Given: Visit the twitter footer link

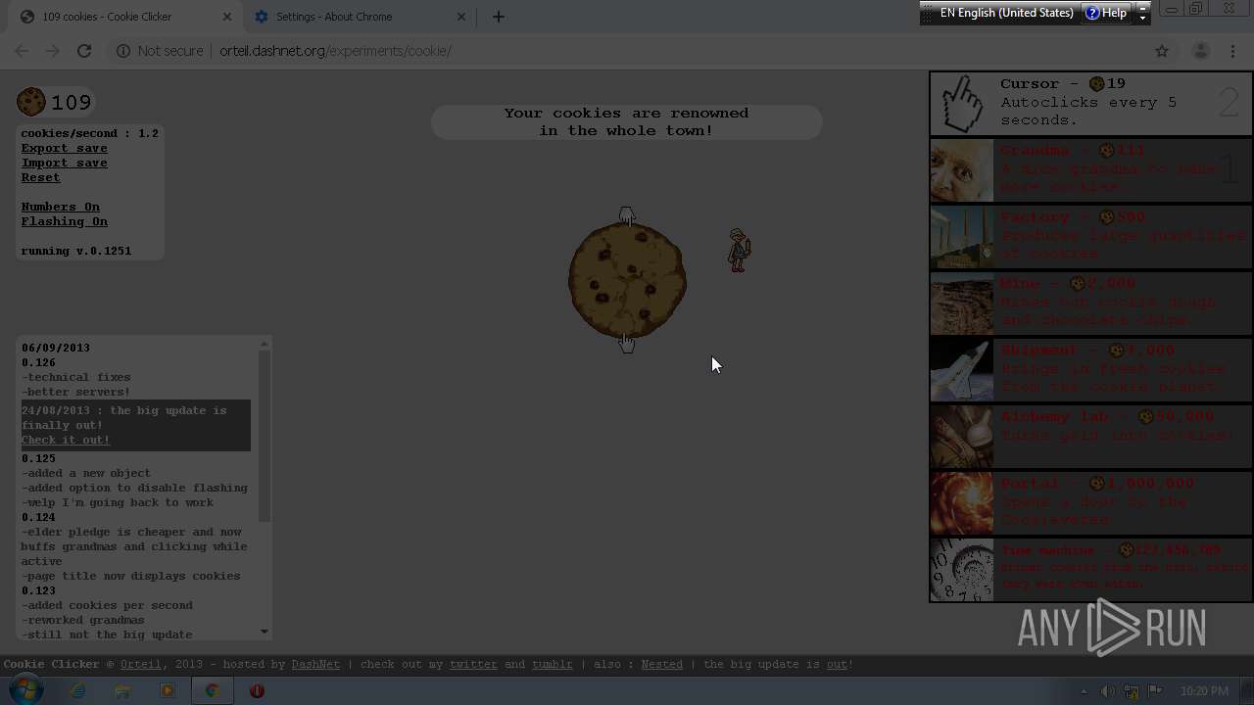Looking at the screenshot, I should (x=473, y=664).
